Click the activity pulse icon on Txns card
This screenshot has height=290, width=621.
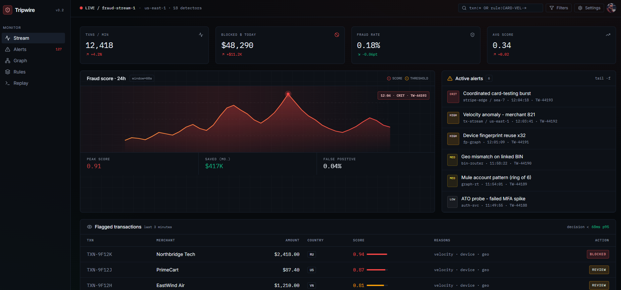(201, 35)
